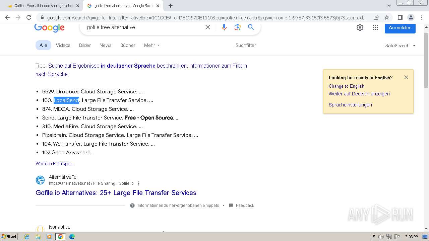
Task: Click Weitere Einträge link
Action: click(54, 163)
